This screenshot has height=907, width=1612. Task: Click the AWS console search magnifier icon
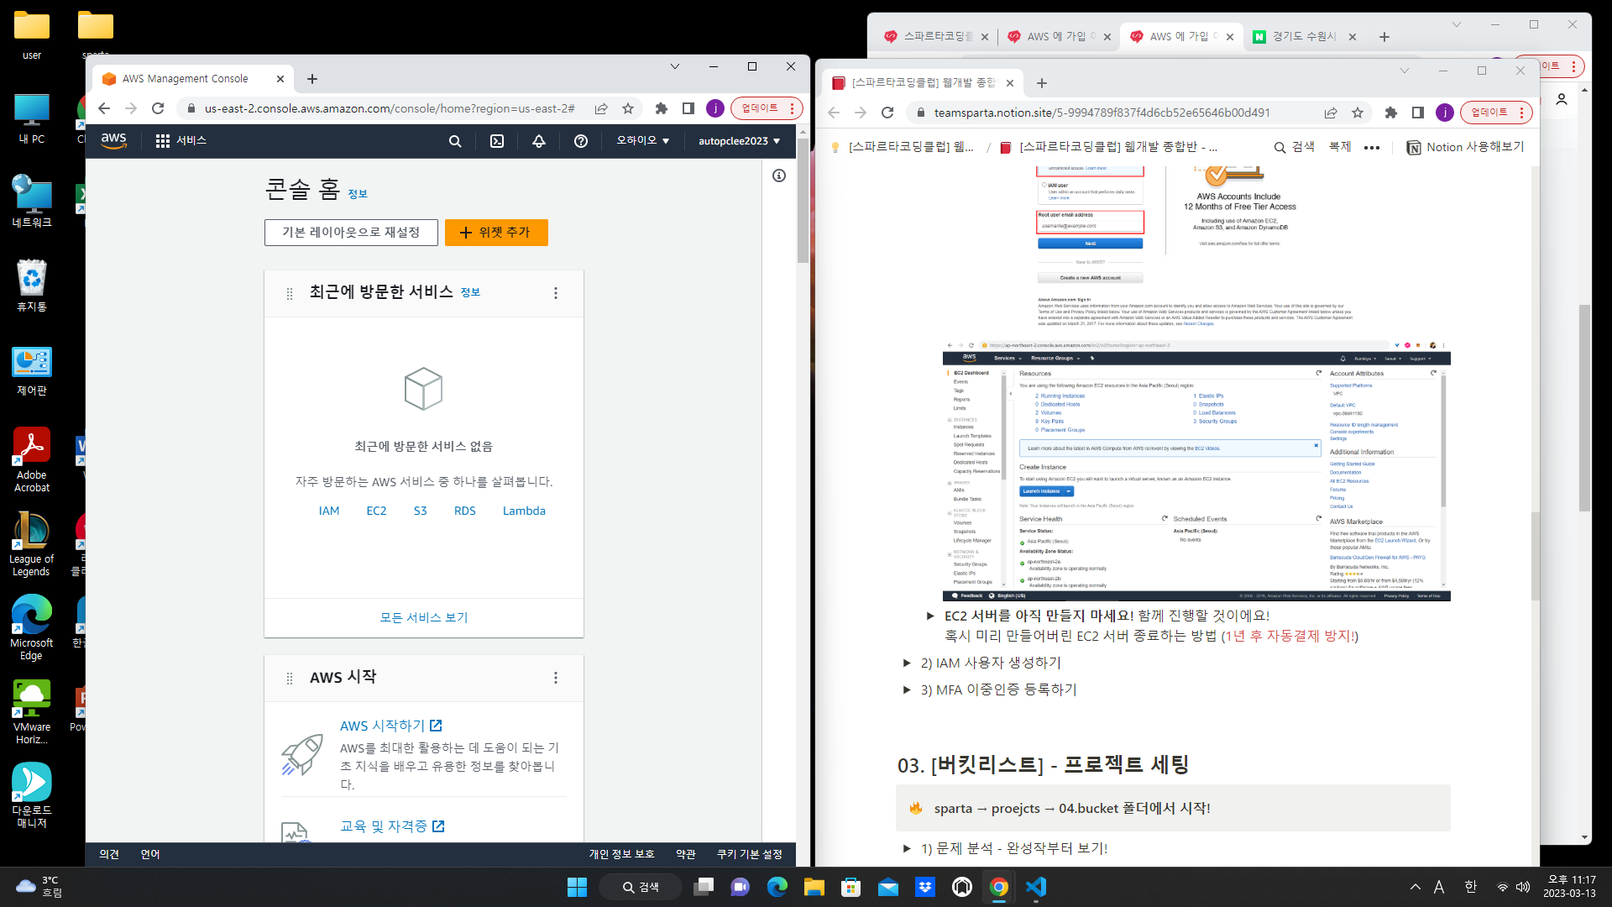pos(455,141)
